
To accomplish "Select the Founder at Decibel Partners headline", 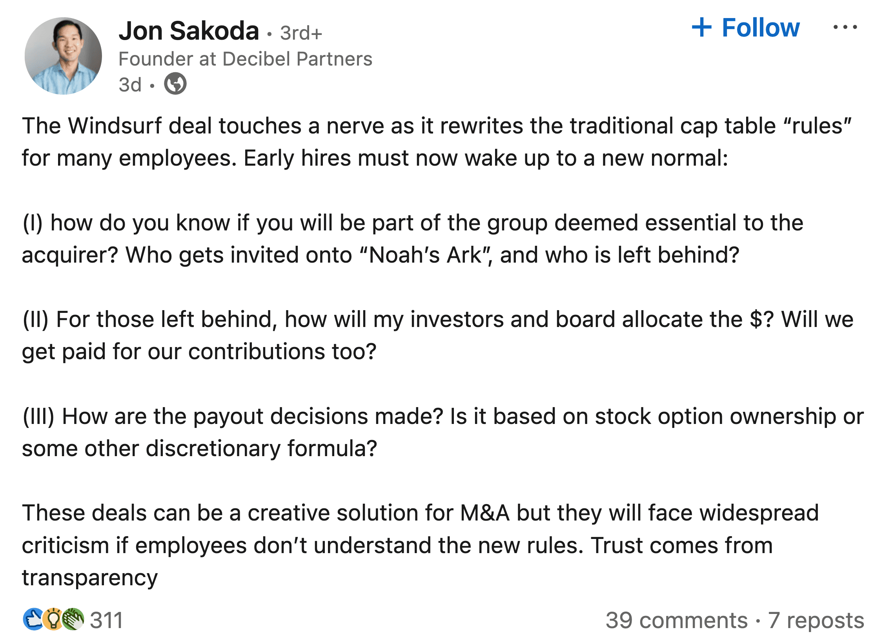I will coord(245,59).
